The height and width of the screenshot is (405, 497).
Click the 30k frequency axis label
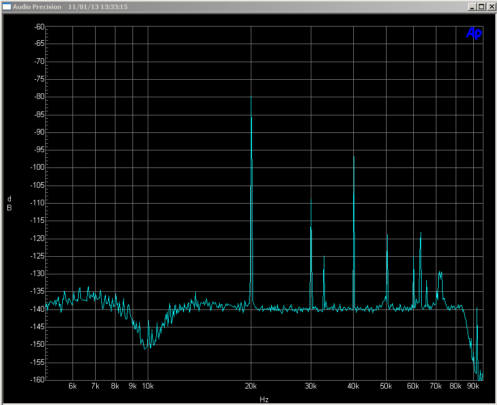pos(311,386)
